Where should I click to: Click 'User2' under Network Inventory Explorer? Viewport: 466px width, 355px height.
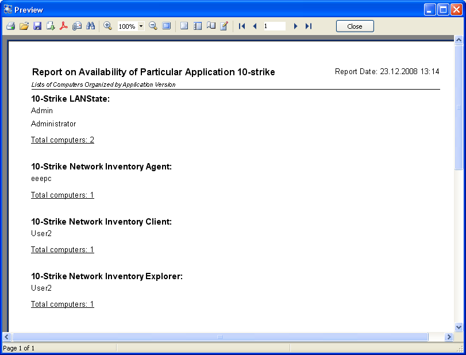click(x=41, y=288)
